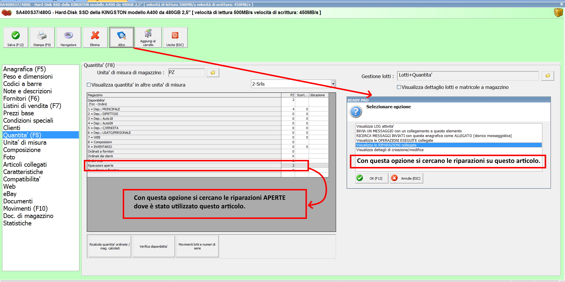Click the Scort... column header
565x282 pixels.
(x=302, y=95)
